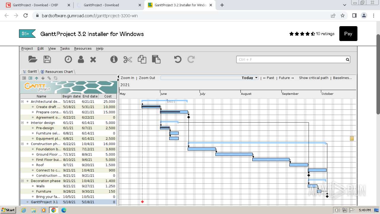380x214 pixels.
Task: Click the Start button
Action: coord(8,210)
